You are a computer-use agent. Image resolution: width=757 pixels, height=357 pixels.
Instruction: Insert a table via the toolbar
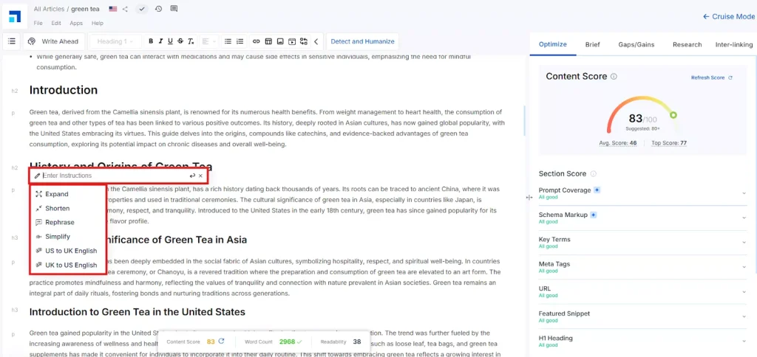[x=268, y=41]
